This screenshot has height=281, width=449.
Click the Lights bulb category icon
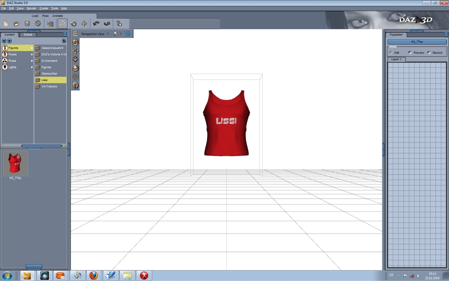coord(5,67)
